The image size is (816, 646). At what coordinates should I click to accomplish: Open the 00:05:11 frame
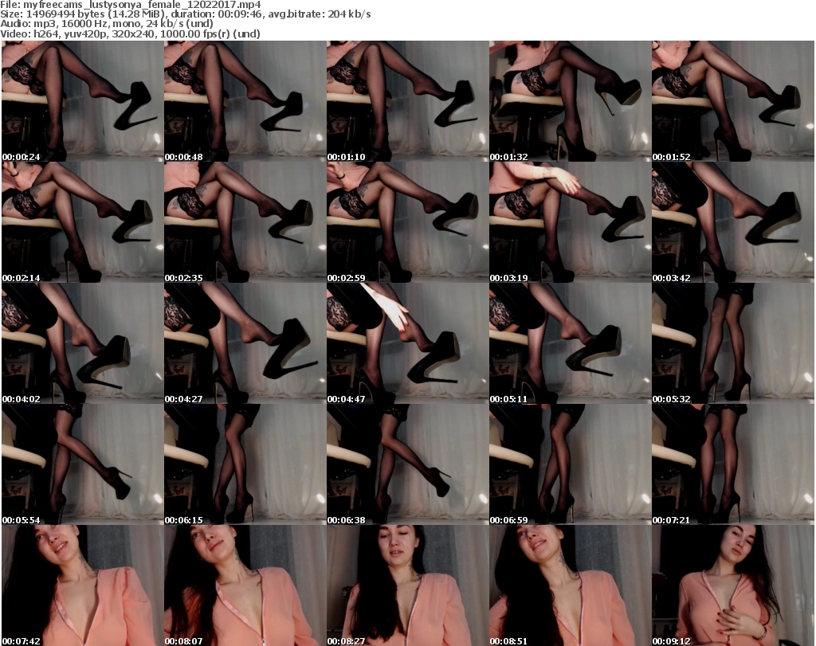point(570,343)
